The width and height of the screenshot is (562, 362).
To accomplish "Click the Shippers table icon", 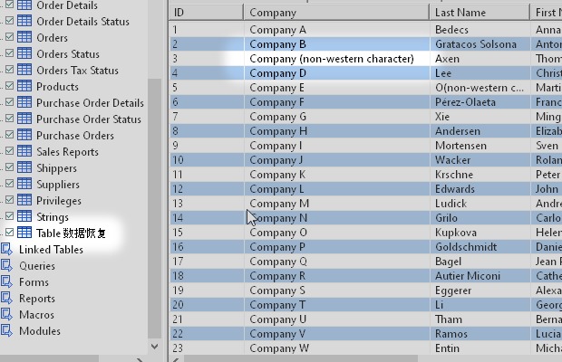I will (25, 168).
